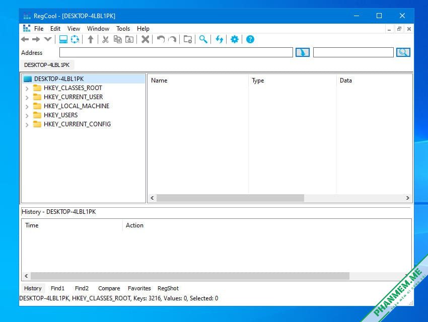Click the dashed circle registry snapshot icon
The image size is (428, 322).
coord(75,40)
